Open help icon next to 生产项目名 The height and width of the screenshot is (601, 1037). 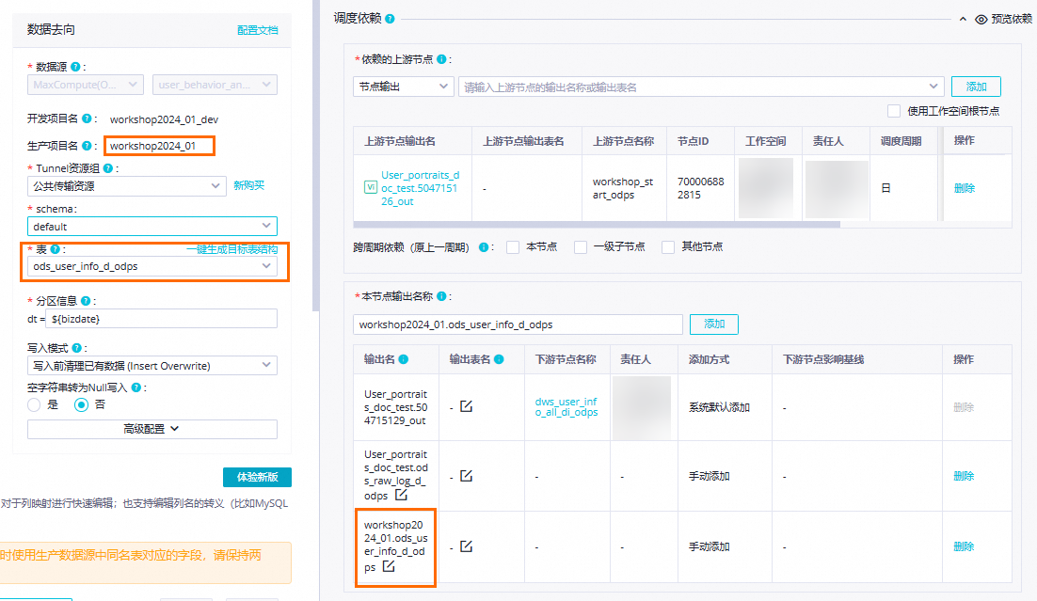tap(87, 146)
